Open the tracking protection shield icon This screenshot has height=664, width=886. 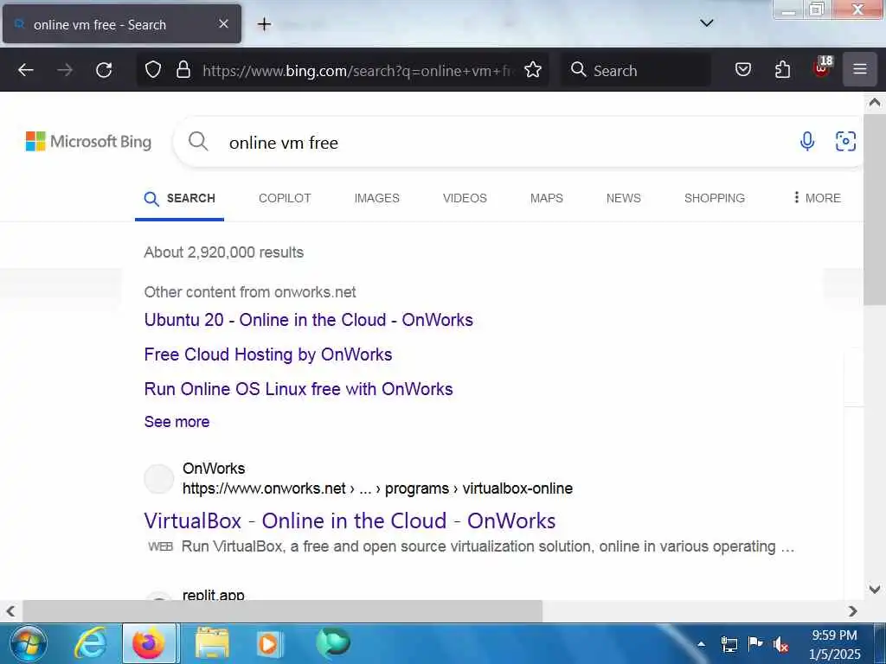(153, 70)
